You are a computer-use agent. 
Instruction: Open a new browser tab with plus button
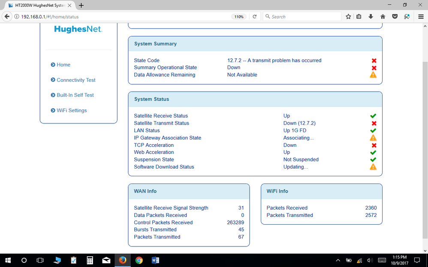pyautogui.click(x=81, y=5)
